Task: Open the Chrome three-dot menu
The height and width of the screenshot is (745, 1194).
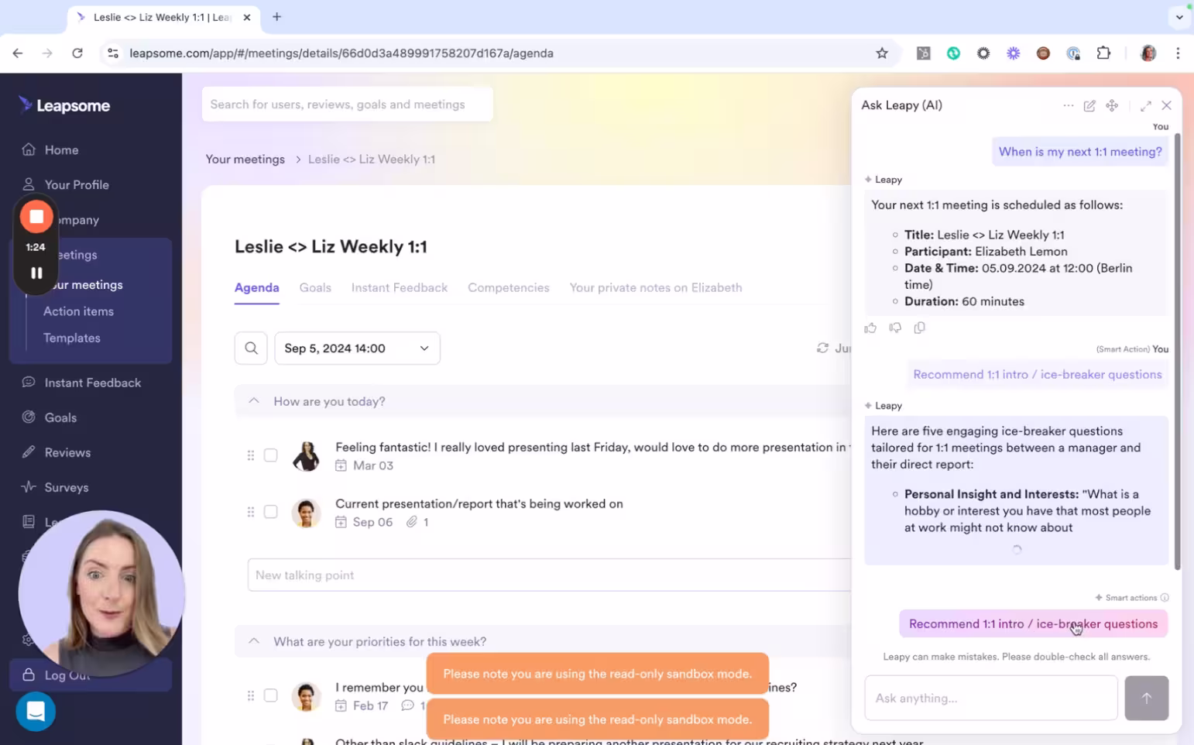Action: coord(1178,53)
